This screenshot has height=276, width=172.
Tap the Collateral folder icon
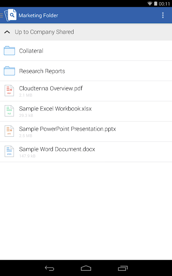9,51
